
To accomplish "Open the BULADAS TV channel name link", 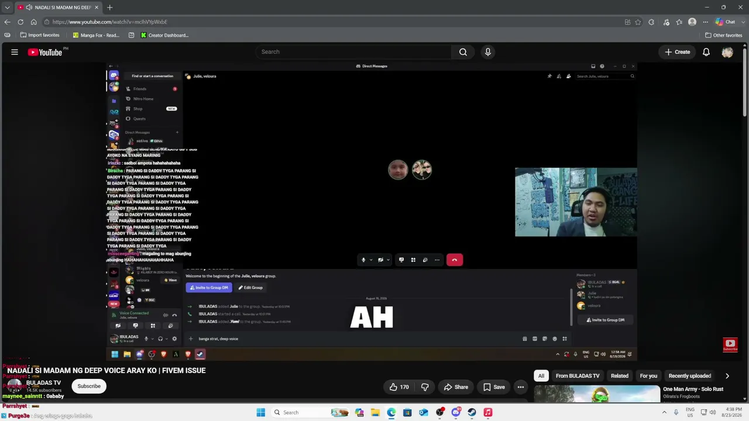I will [x=43, y=383].
